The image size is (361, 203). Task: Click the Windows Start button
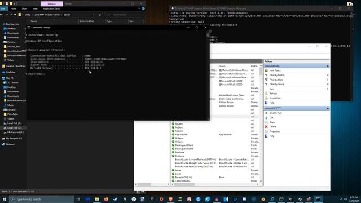pyautogui.click(x=5, y=199)
